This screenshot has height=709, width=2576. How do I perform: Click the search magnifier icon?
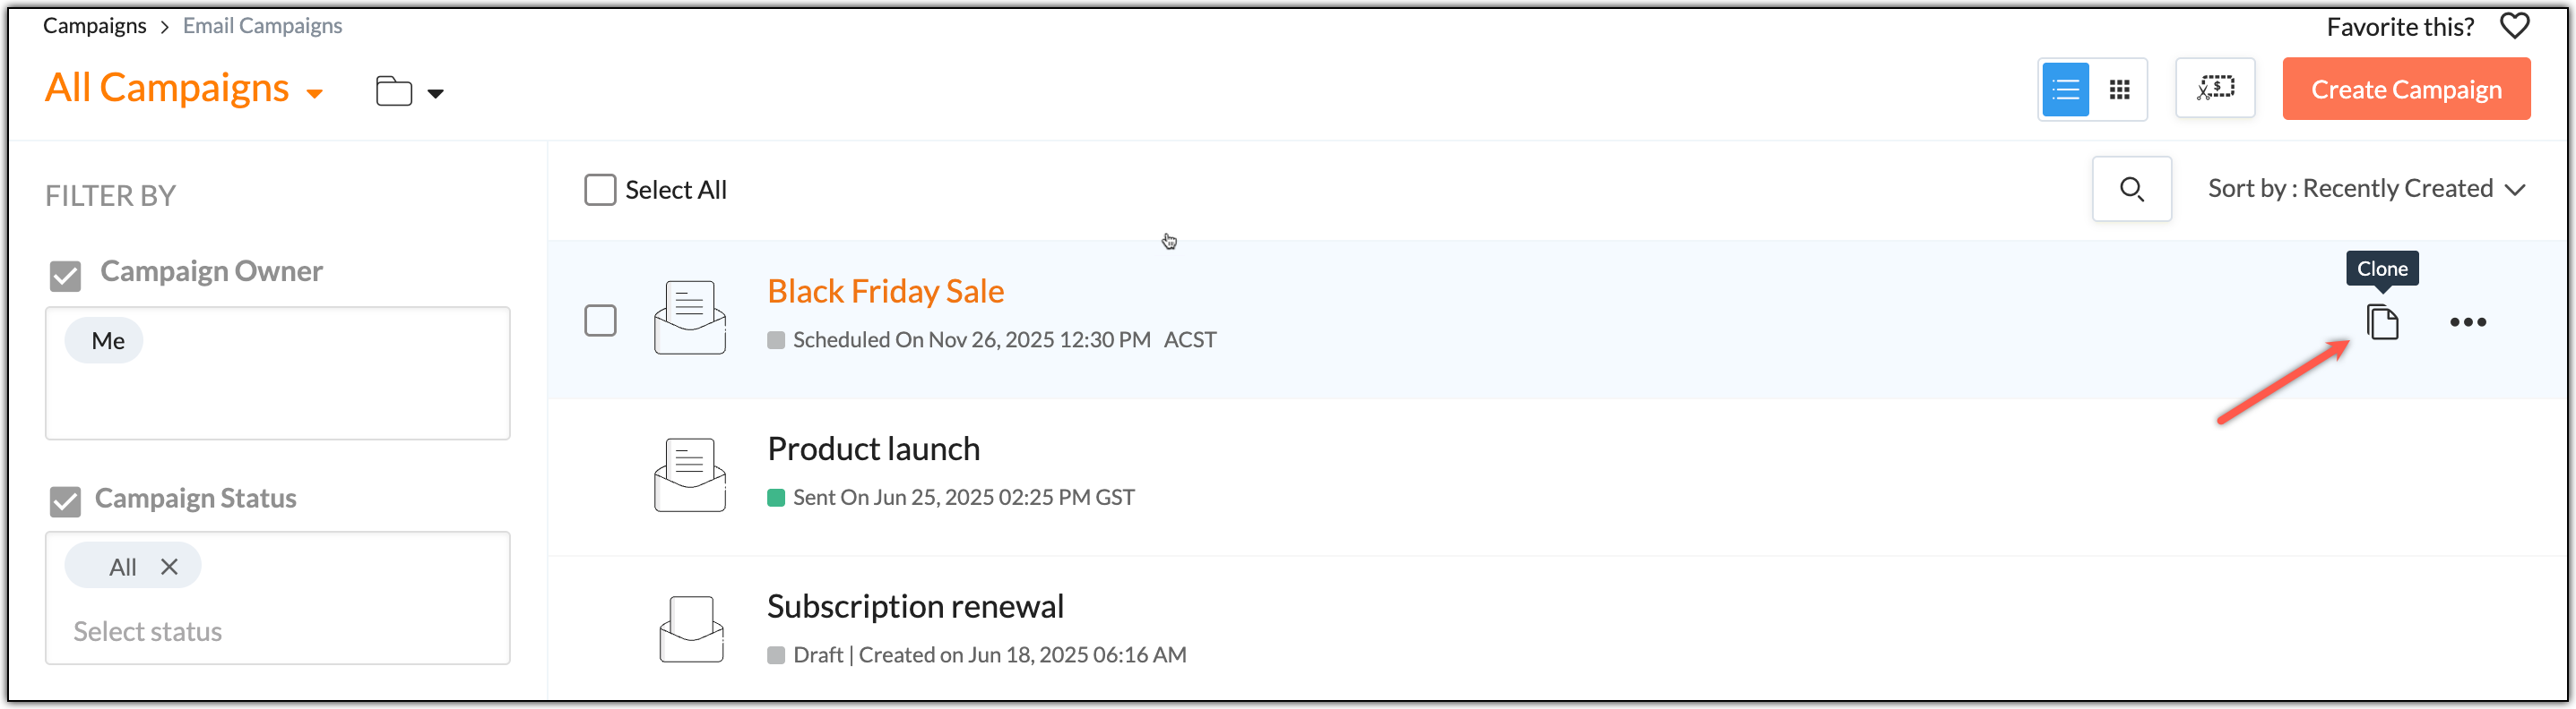(2131, 189)
